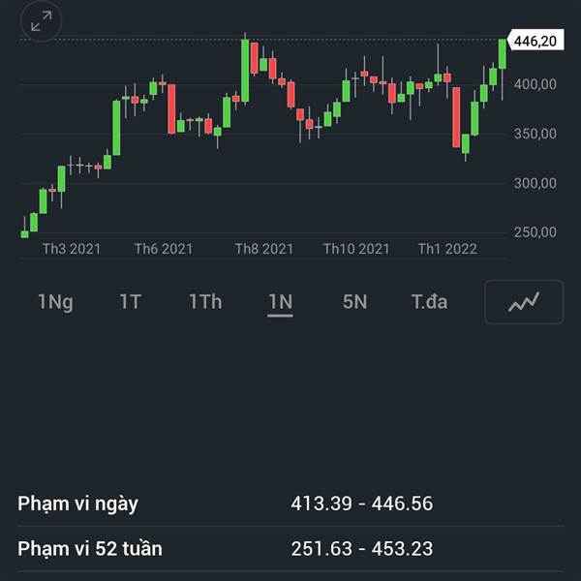The height and width of the screenshot is (581, 581).
Task: Show the T.đa maximum range
Action: 429,302
